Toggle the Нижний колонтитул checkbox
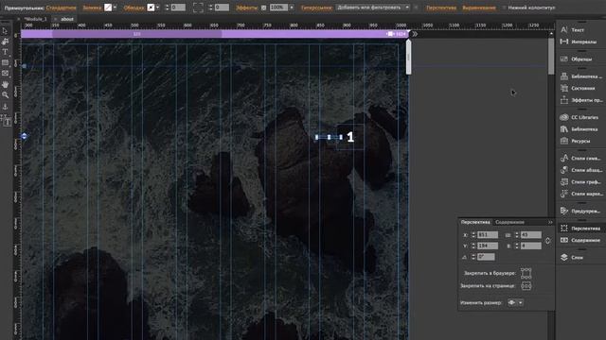Viewport: 606px width, 340px height. (x=504, y=8)
